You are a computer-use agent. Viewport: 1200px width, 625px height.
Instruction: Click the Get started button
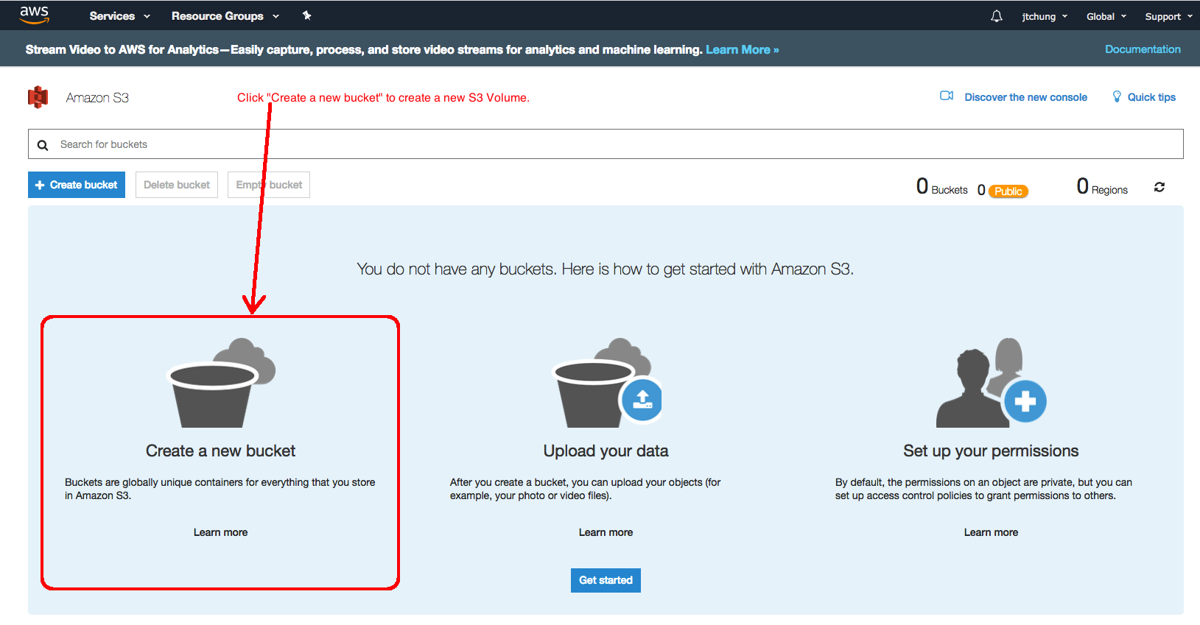[606, 580]
